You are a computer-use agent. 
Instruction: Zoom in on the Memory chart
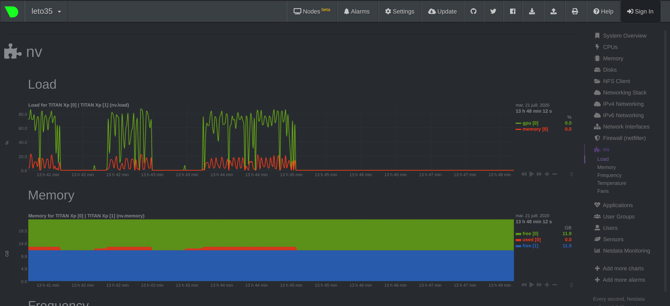[547, 285]
